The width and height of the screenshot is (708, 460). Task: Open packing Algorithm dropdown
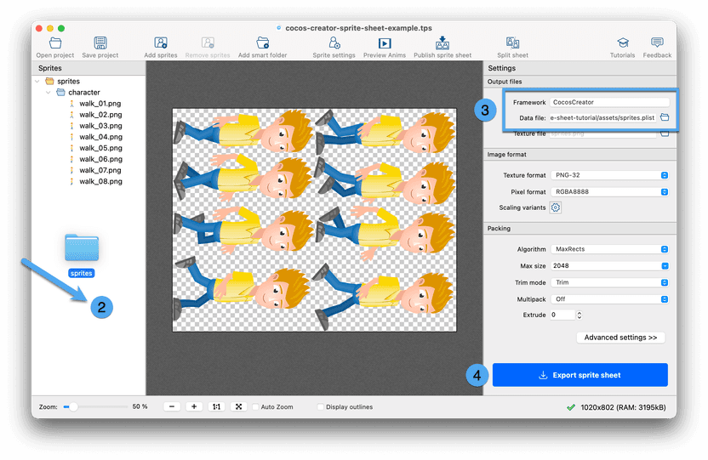(x=609, y=249)
